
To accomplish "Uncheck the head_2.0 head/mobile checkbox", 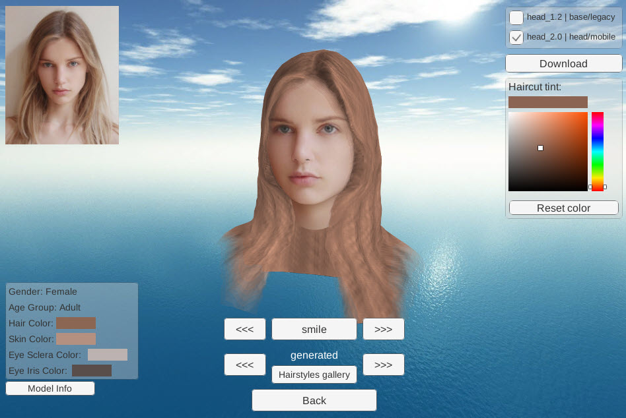I will click(516, 38).
